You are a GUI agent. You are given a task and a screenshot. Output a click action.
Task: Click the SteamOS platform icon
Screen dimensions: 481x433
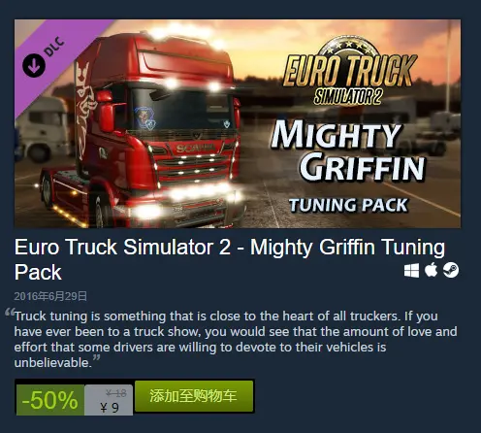point(451,270)
